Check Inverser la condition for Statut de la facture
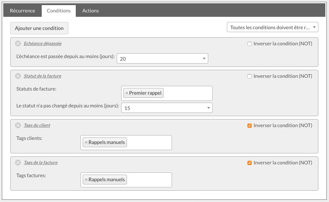 tap(250, 76)
